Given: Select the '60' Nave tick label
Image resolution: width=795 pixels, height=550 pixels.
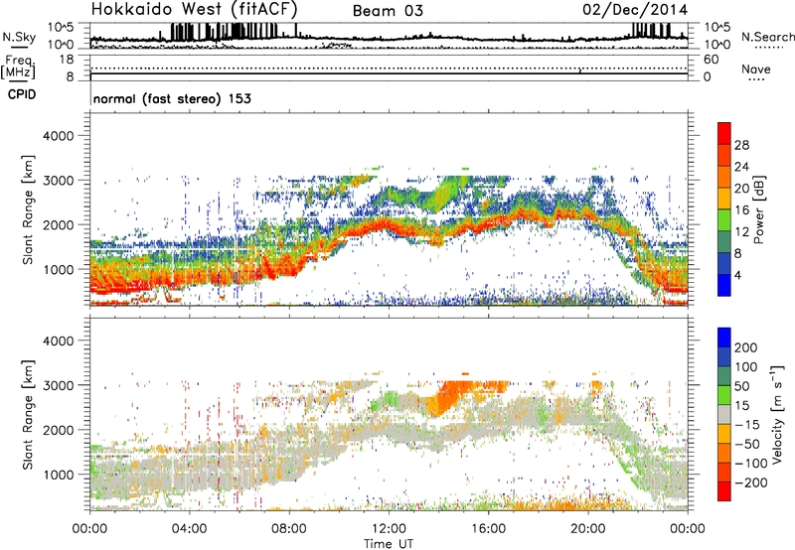Looking at the screenshot, I should click(x=711, y=60).
